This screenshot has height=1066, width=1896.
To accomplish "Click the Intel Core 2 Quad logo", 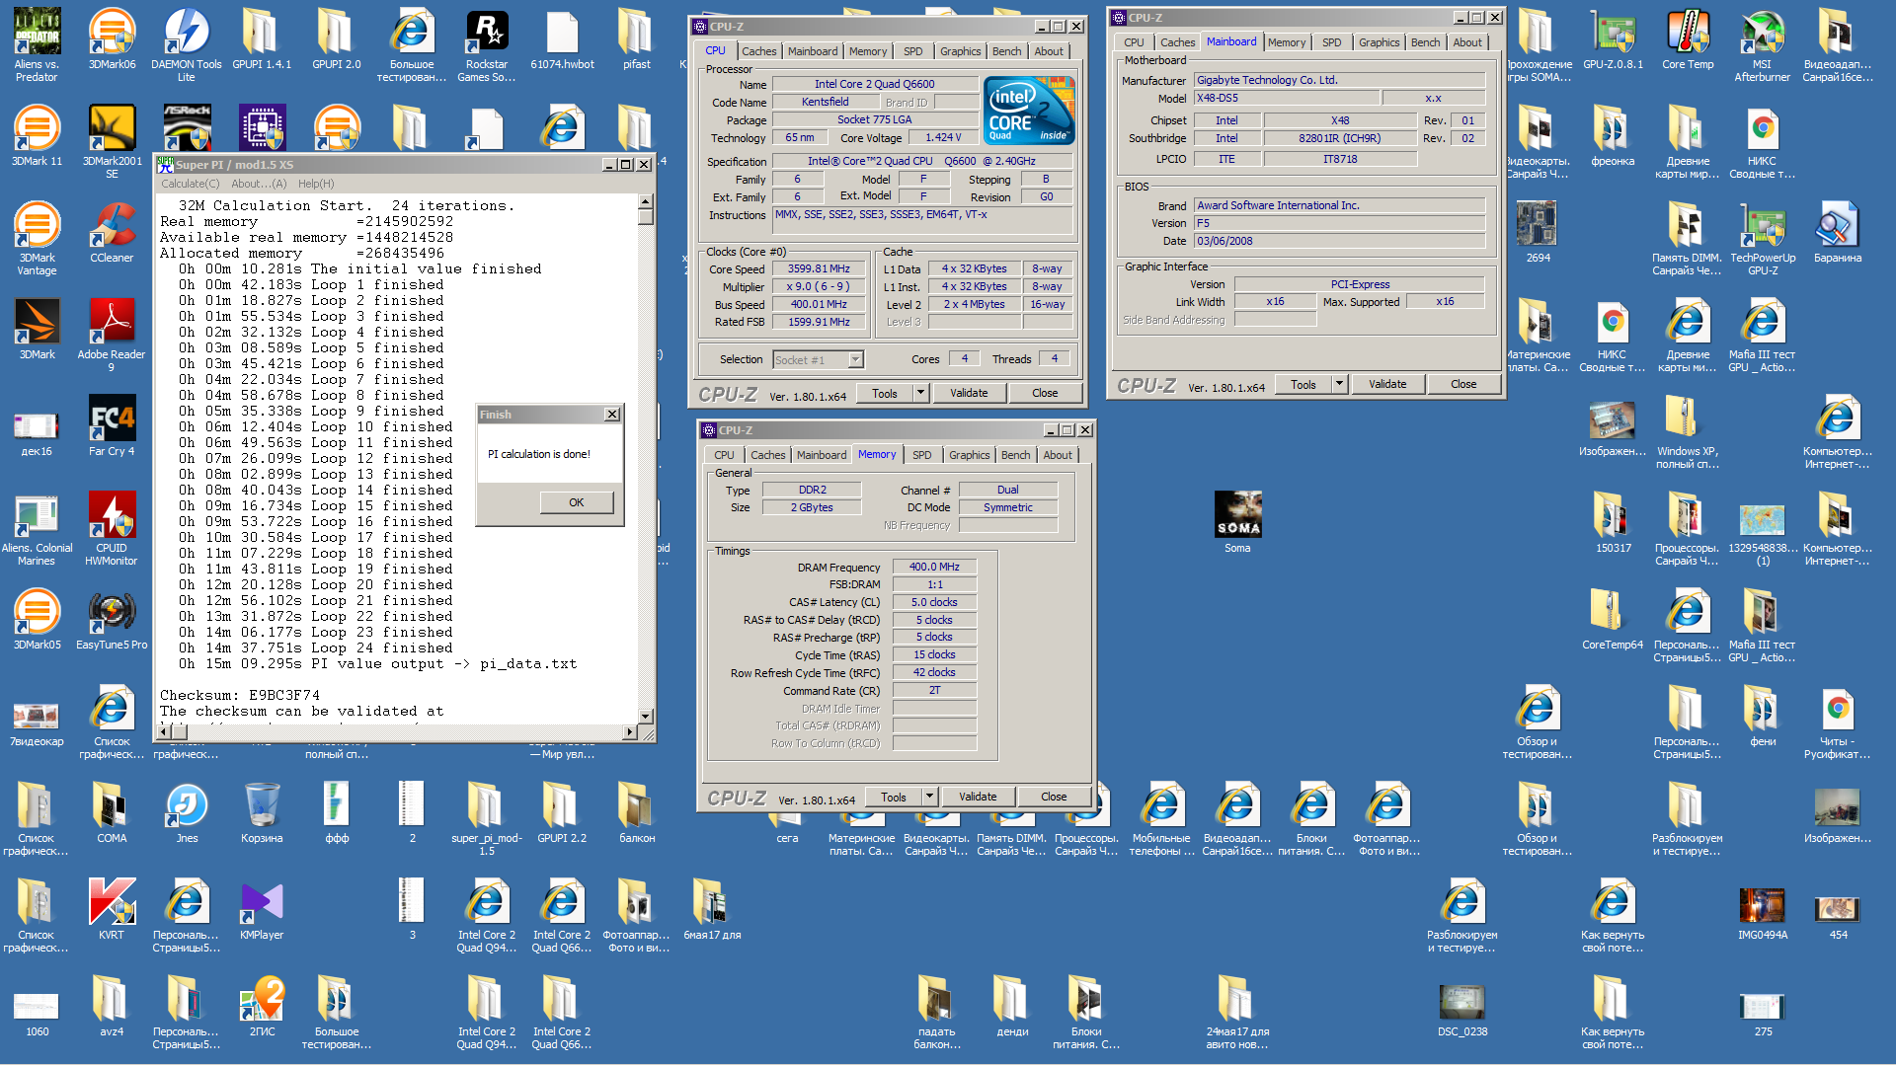I will 1030,111.
